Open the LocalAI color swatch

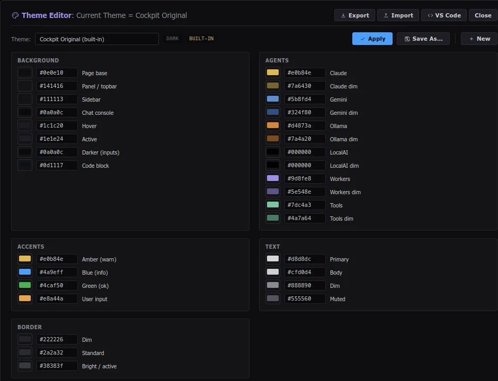tap(273, 152)
